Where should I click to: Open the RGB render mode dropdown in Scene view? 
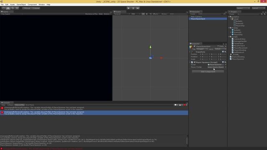coord(136,14)
